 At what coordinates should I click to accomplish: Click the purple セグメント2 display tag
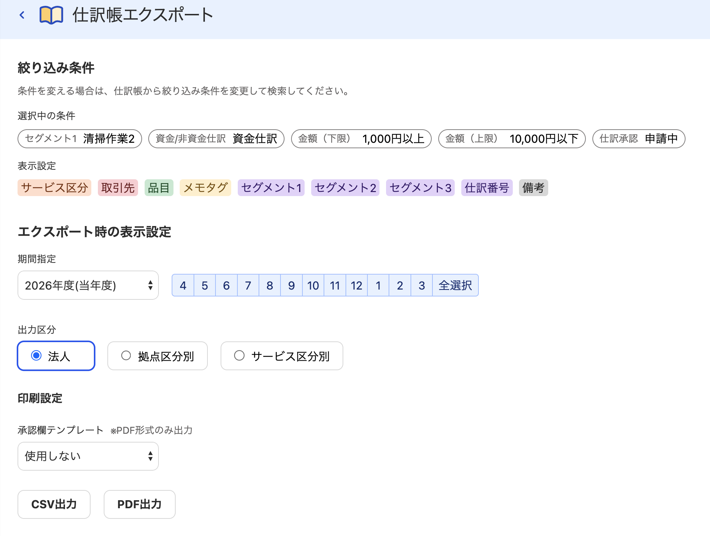(345, 188)
